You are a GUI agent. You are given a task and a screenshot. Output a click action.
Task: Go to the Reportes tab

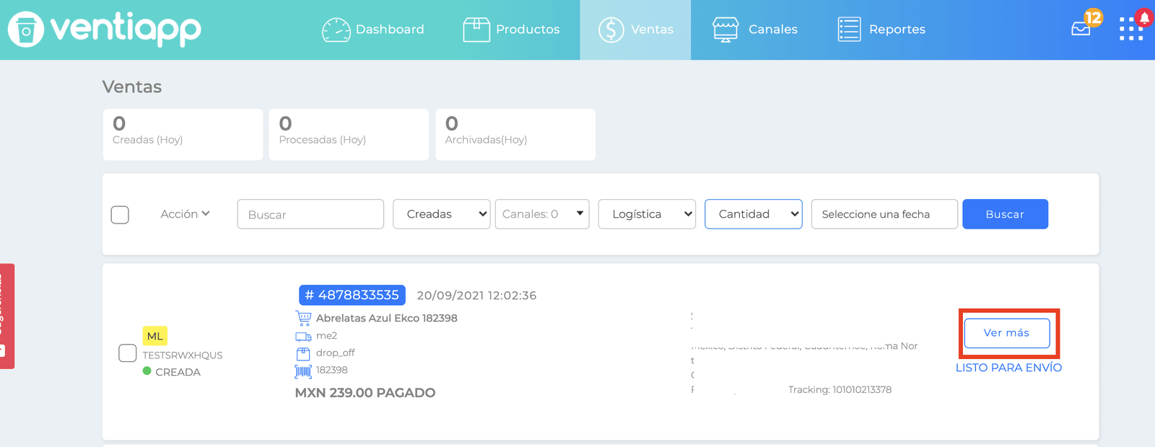[881, 30]
